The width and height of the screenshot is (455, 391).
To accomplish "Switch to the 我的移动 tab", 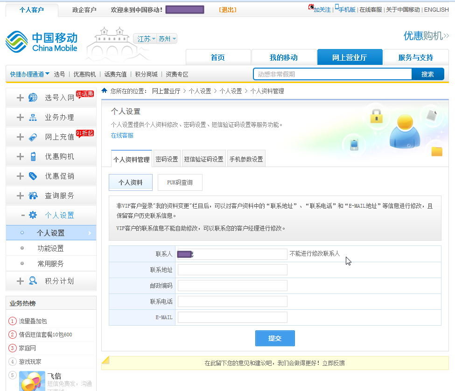I will click(x=284, y=57).
